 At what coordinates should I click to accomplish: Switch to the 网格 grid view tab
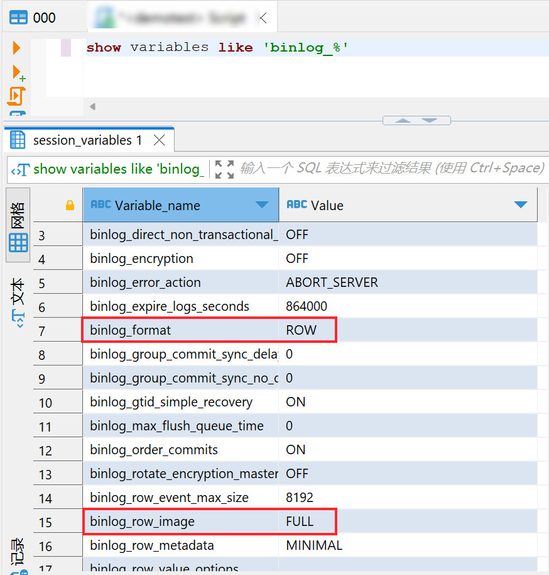point(18,225)
